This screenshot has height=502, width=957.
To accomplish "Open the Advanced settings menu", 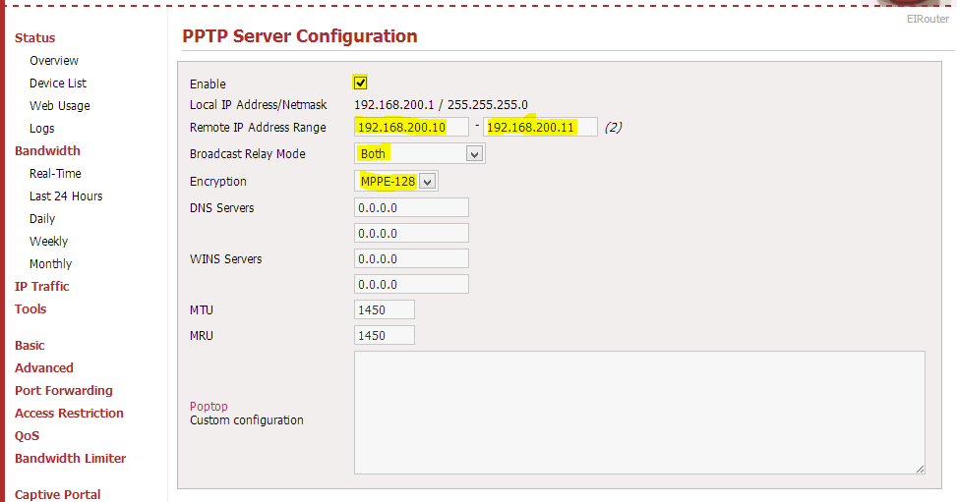I will [x=44, y=367].
